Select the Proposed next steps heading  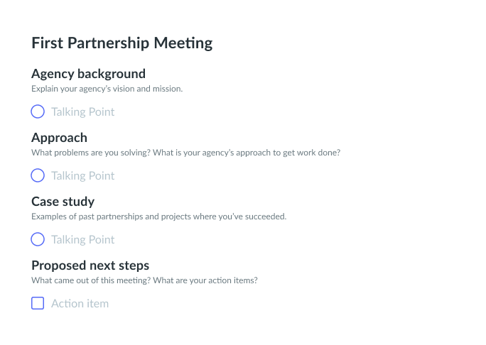coord(90,265)
